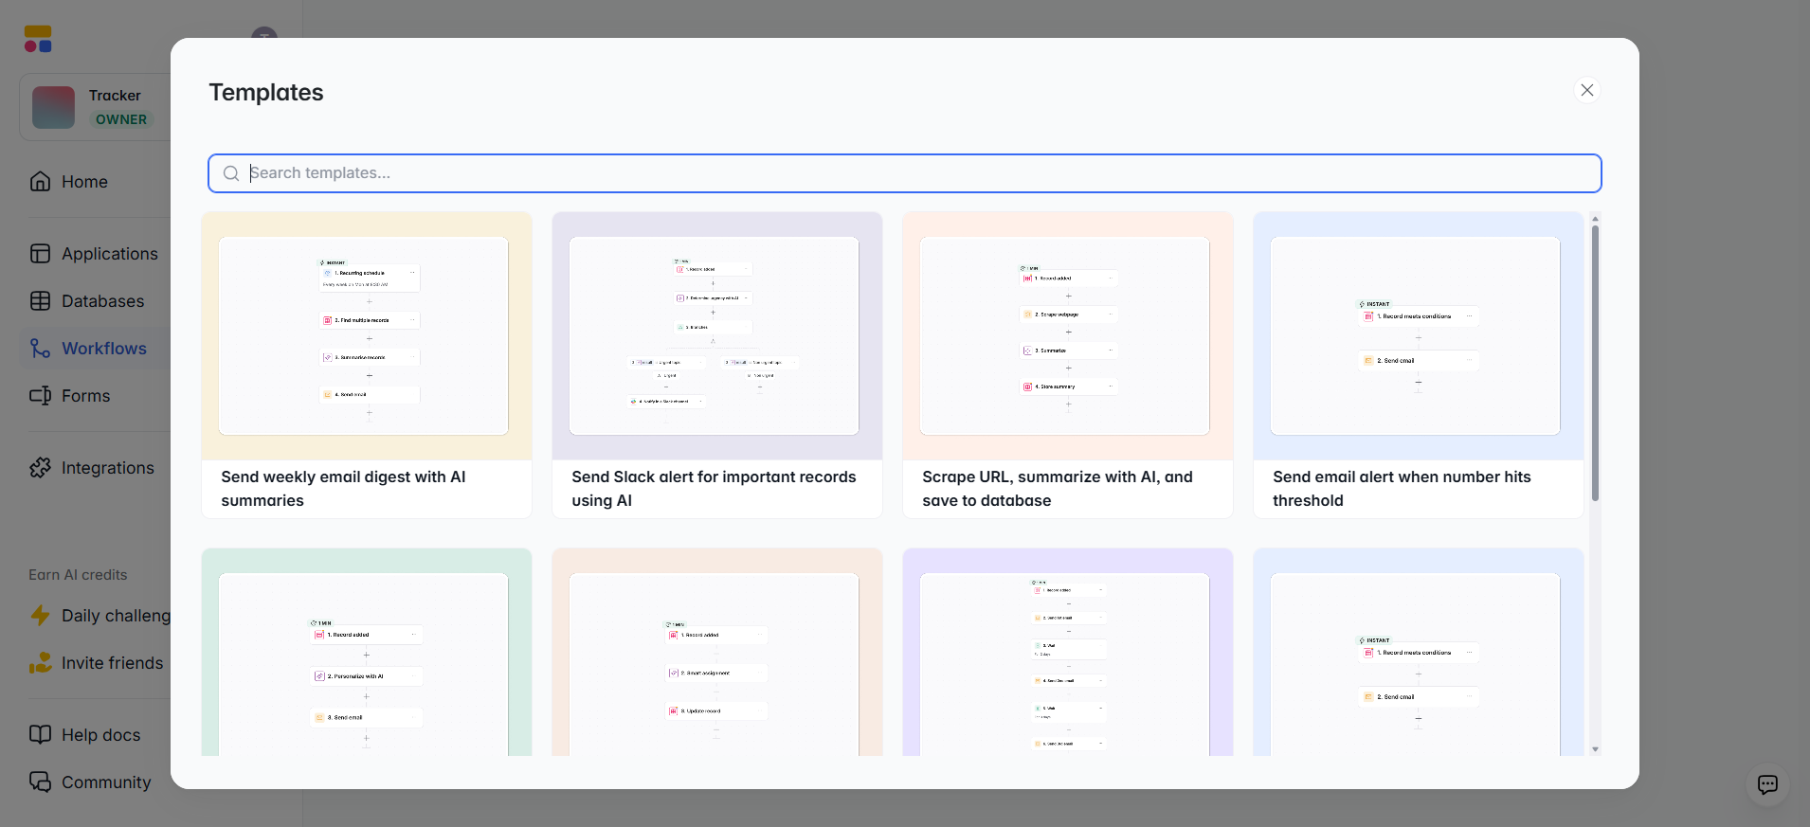
Task: Click the scrollbar down arrow
Action: click(1595, 749)
